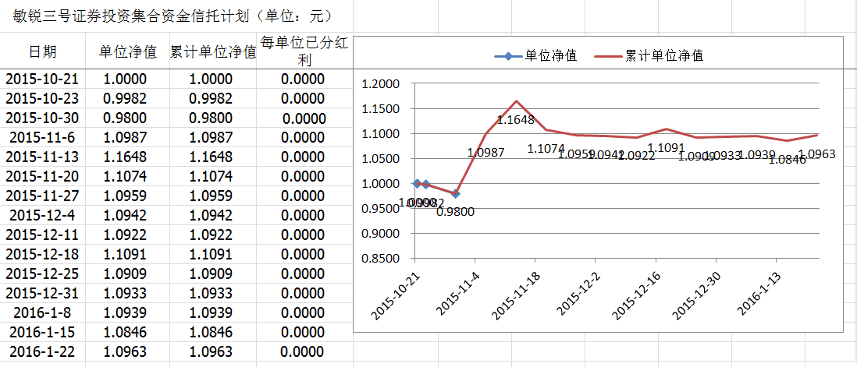Click the red line peak above 1.1648 label
Image resolution: width=857 pixels, height=367 pixels.
517,101
